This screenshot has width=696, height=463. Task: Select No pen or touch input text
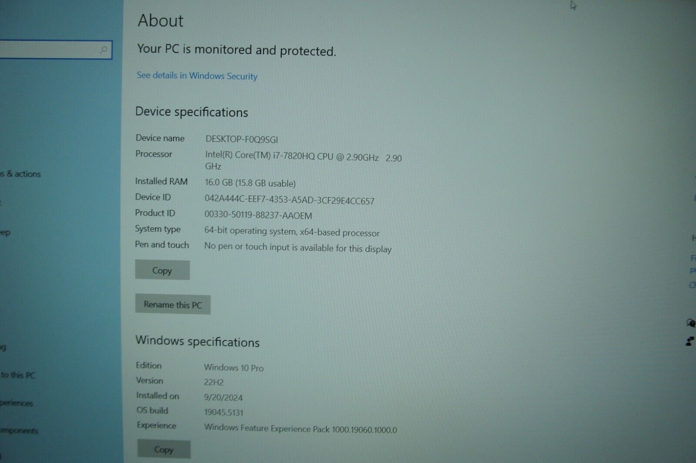coord(298,248)
